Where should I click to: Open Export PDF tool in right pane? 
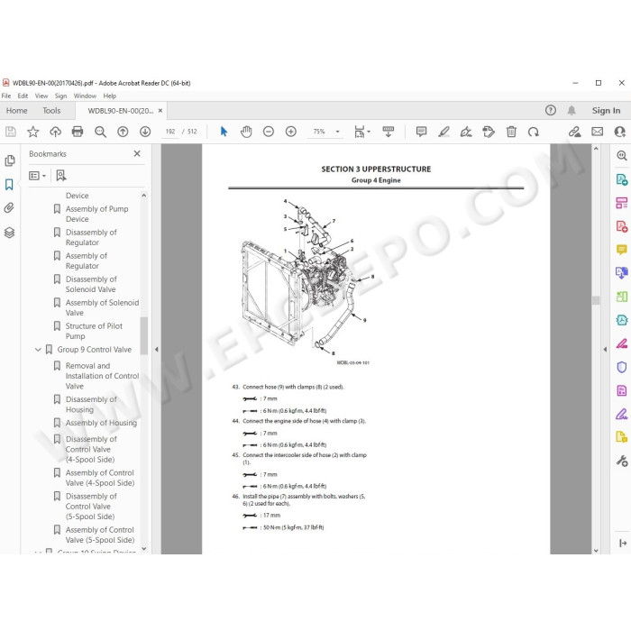tap(621, 179)
